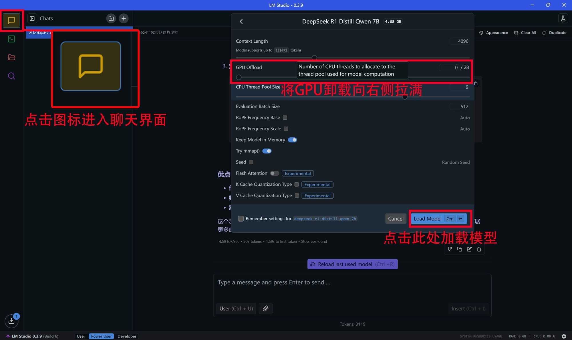Open the Discover search sidebar icon
Image resolution: width=572 pixels, height=340 pixels.
click(x=11, y=76)
